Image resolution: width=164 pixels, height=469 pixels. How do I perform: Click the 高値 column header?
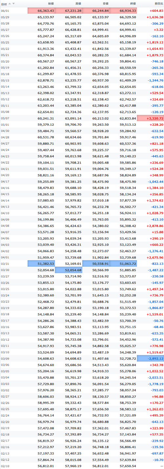pyautogui.click(x=78, y=4)
